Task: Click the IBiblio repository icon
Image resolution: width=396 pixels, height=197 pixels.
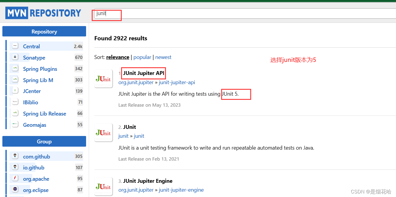Action: 15,102
